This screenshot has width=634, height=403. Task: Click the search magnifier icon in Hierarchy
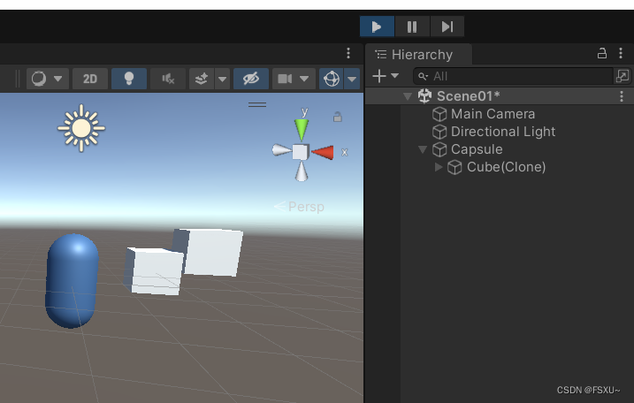(423, 76)
